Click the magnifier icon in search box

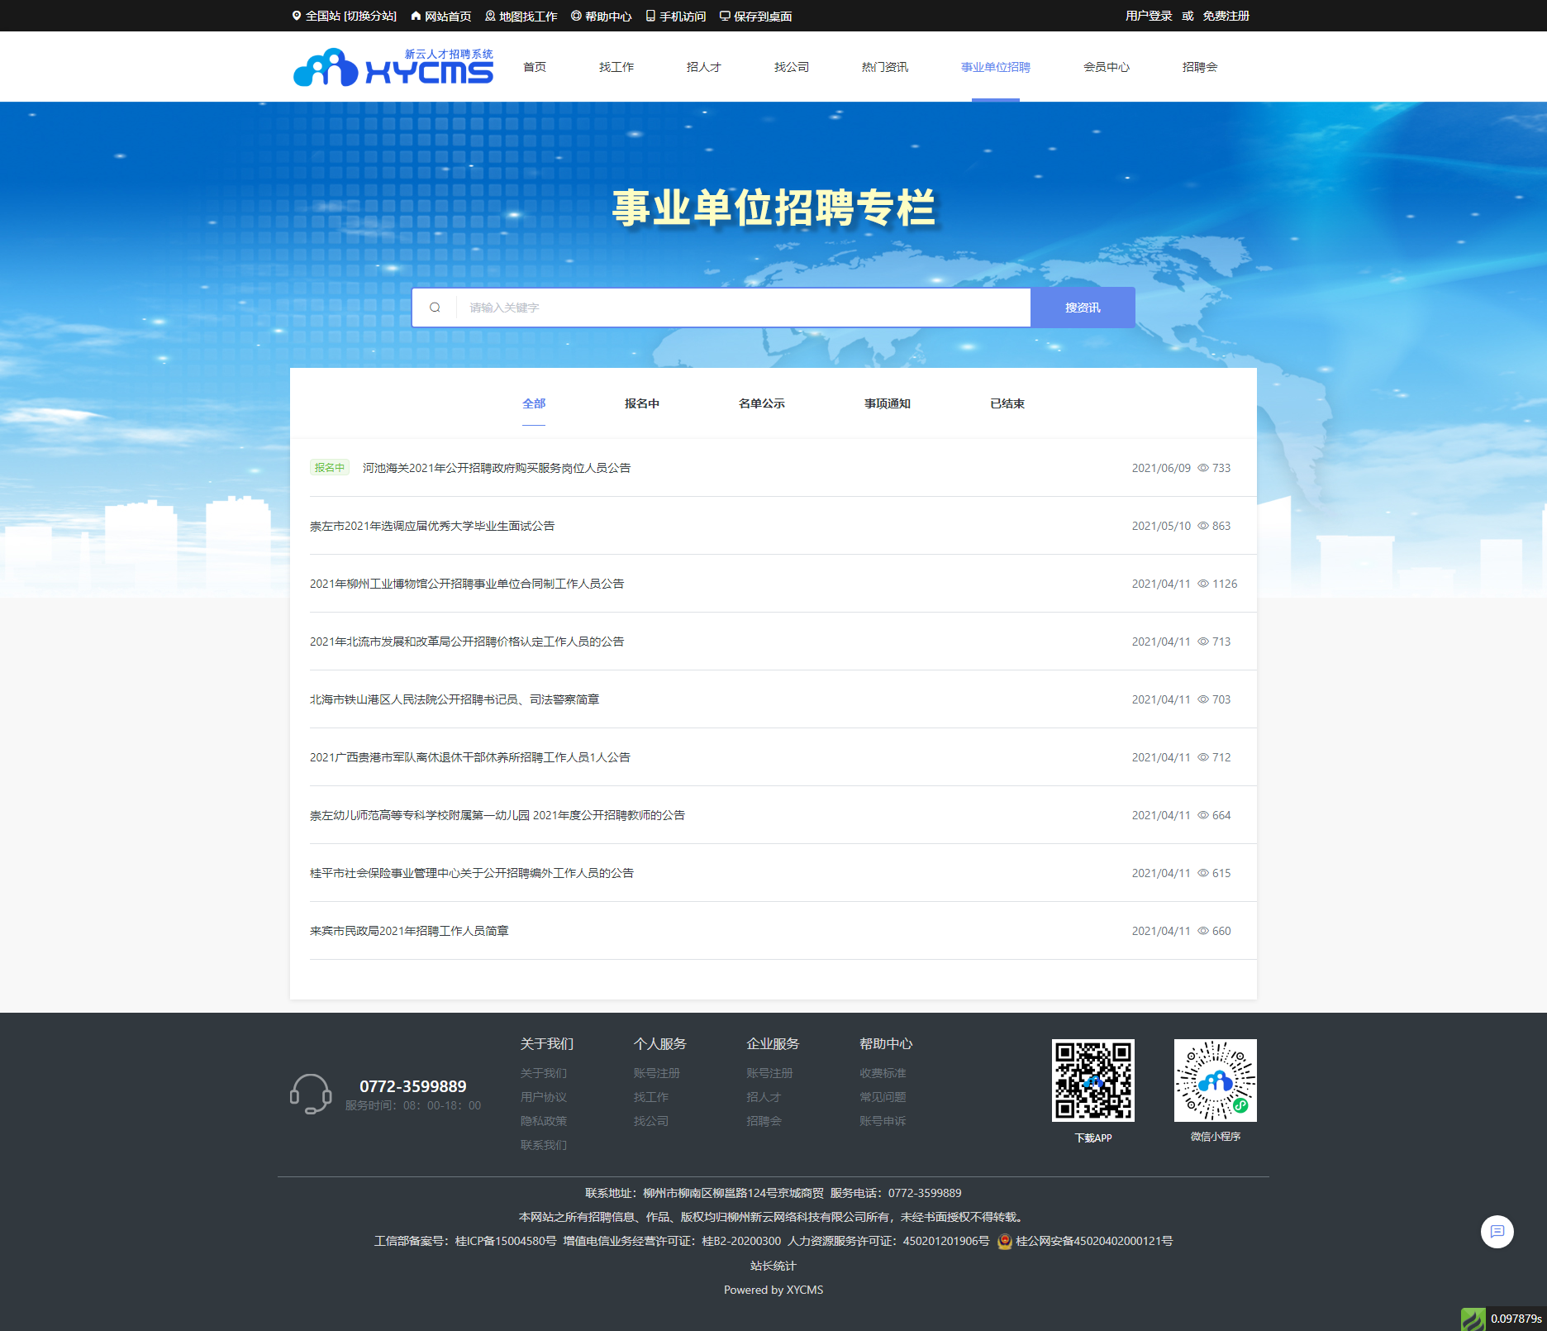(435, 308)
